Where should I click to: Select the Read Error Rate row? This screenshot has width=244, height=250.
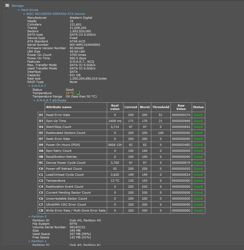[x=58, y=115]
